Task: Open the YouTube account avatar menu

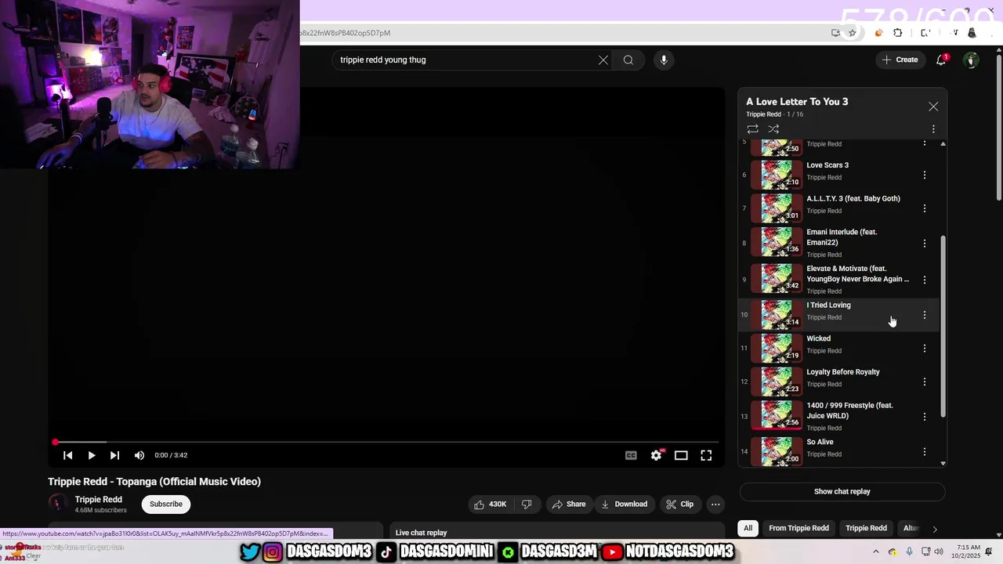Action: (x=971, y=60)
